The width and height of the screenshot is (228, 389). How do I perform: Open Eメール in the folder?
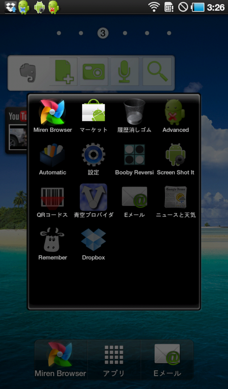(x=134, y=201)
